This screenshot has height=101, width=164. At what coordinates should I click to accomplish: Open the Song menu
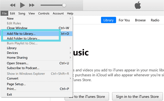coord(22,13)
